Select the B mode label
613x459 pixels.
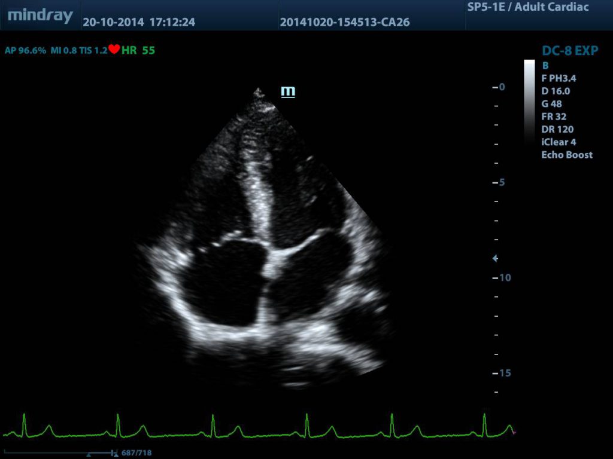(545, 66)
